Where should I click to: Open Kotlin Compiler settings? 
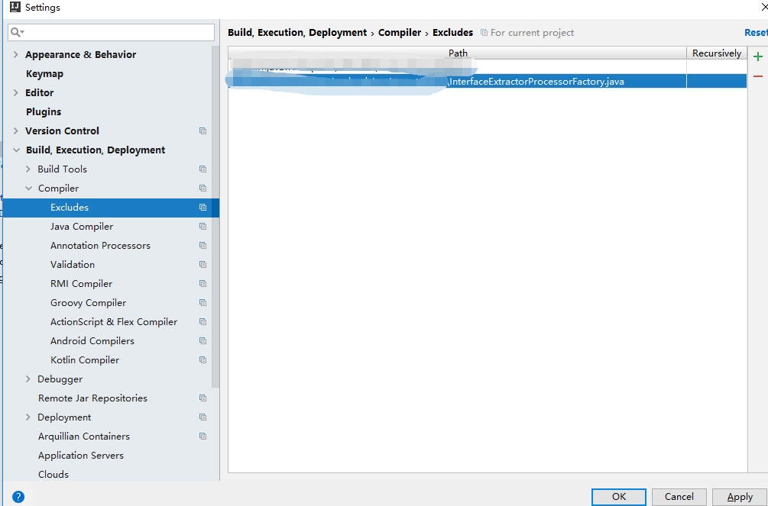[85, 360]
